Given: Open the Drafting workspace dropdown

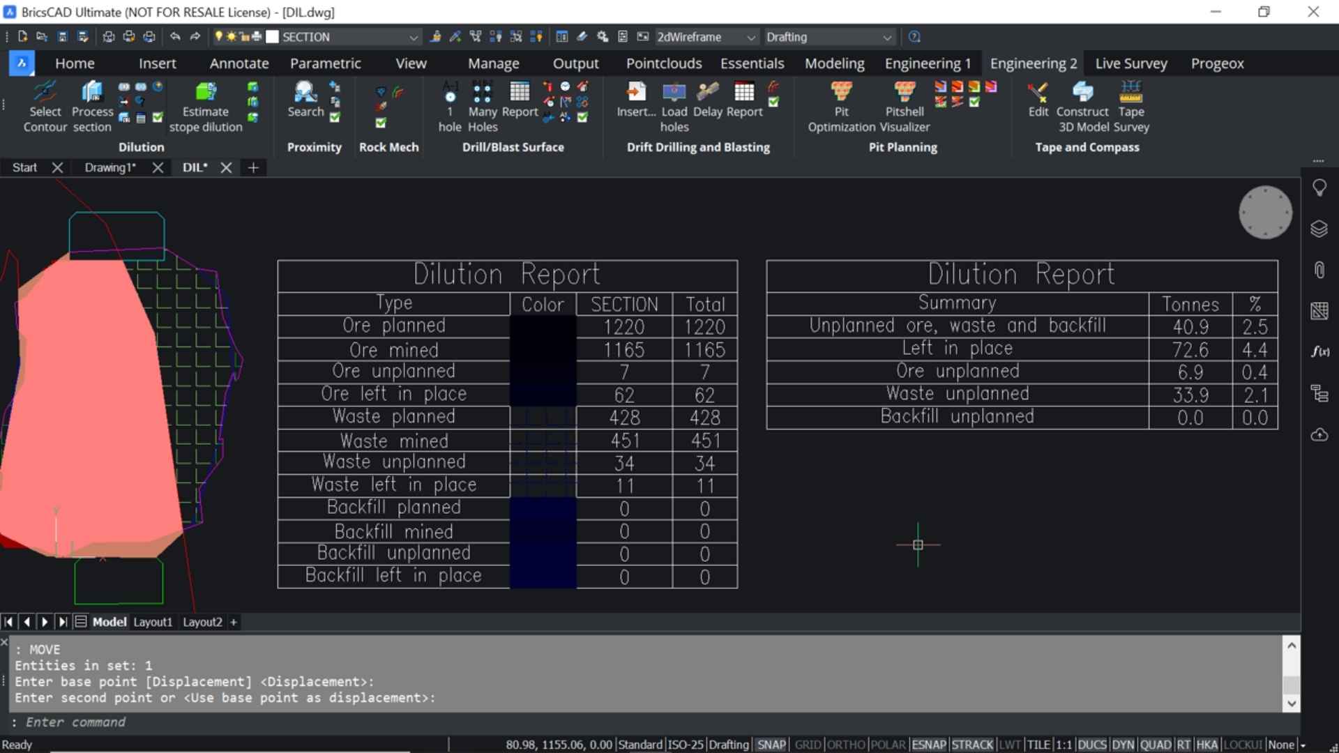Looking at the screenshot, I should pos(887,37).
